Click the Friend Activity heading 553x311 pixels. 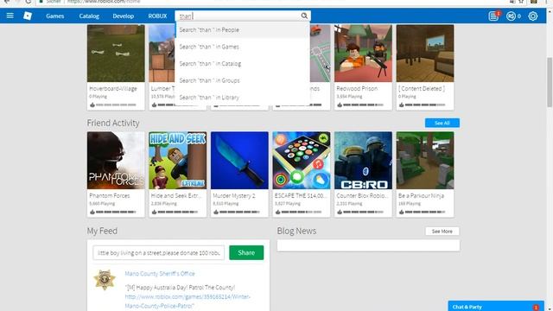tap(113, 123)
